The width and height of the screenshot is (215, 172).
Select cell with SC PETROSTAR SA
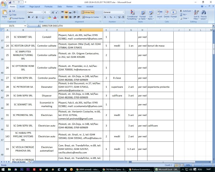pos(23,87)
